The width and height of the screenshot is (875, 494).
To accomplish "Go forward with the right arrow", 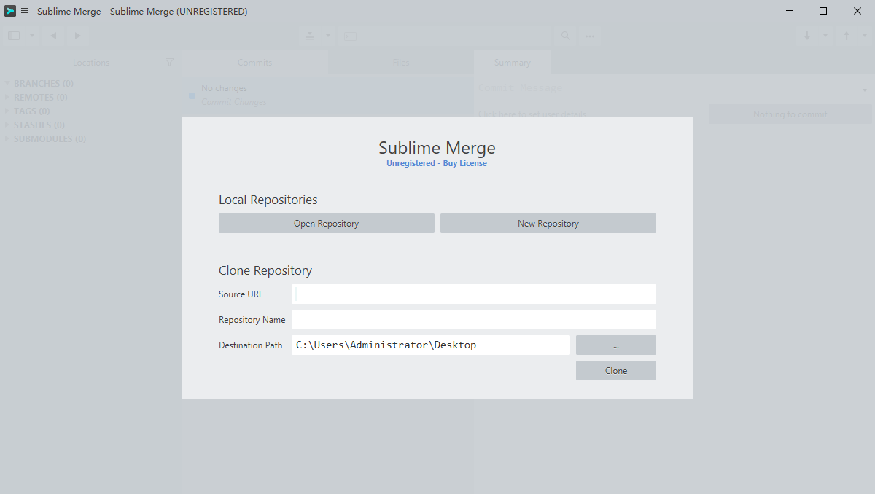I will tap(77, 36).
